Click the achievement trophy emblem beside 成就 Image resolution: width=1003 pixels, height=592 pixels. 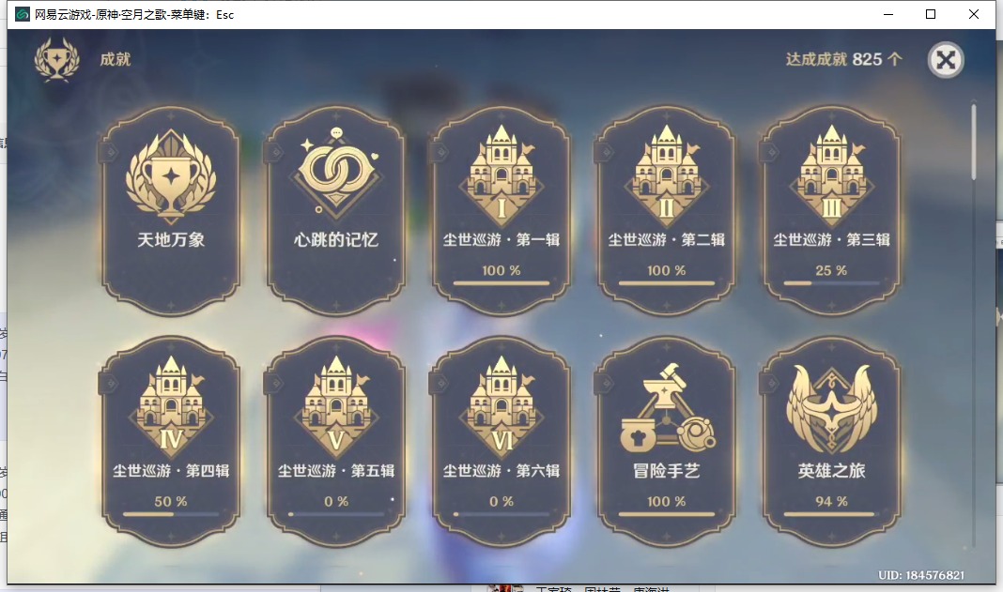tap(57, 59)
